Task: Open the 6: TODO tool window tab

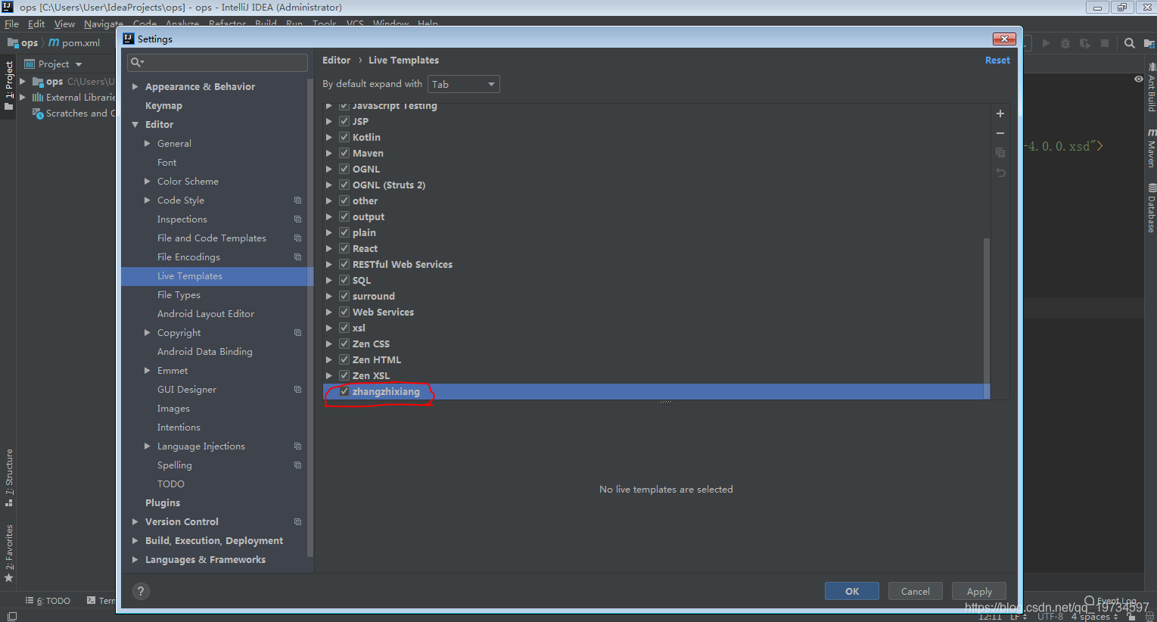Action: 48,601
